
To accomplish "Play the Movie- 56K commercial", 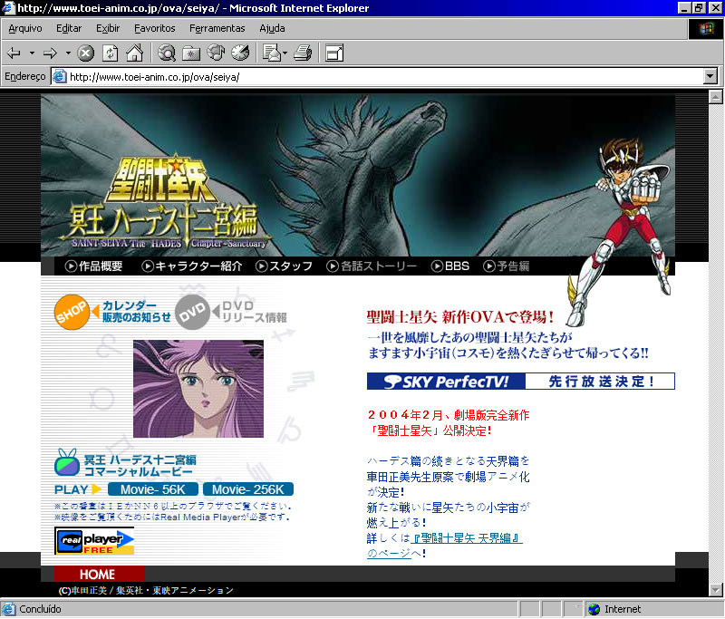I will point(153,489).
